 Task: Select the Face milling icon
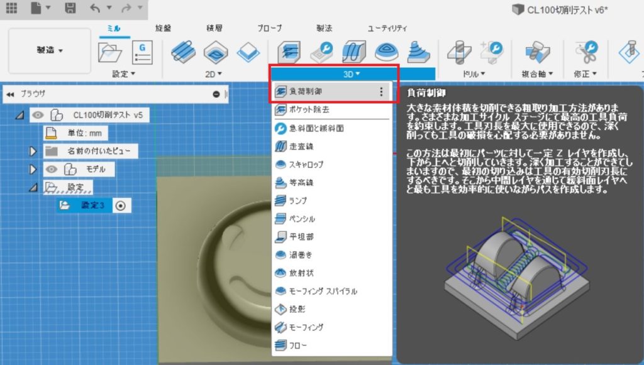pos(248,53)
